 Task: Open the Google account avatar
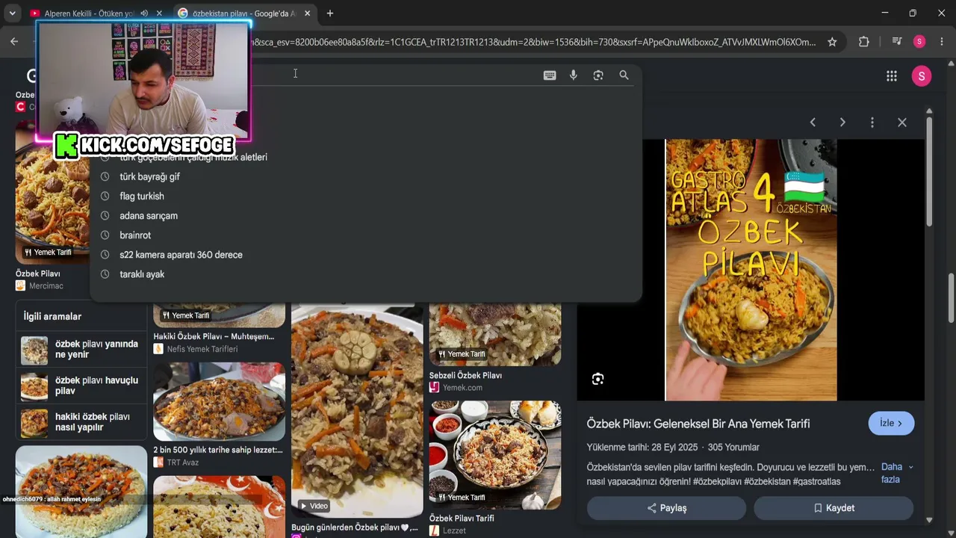pyautogui.click(x=922, y=75)
